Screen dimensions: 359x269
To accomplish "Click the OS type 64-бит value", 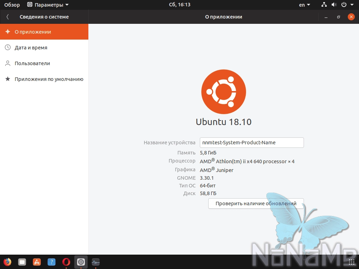I will click(208, 186).
